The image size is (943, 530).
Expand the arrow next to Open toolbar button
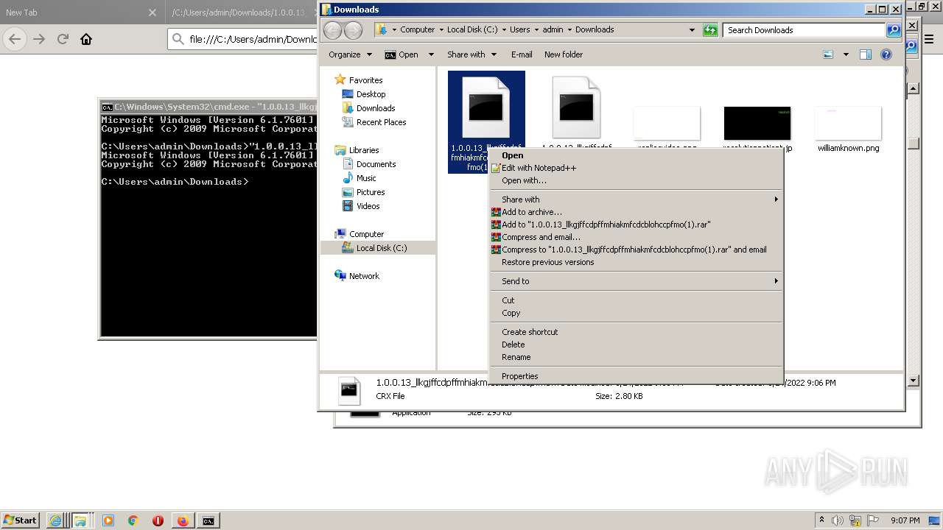coord(431,54)
